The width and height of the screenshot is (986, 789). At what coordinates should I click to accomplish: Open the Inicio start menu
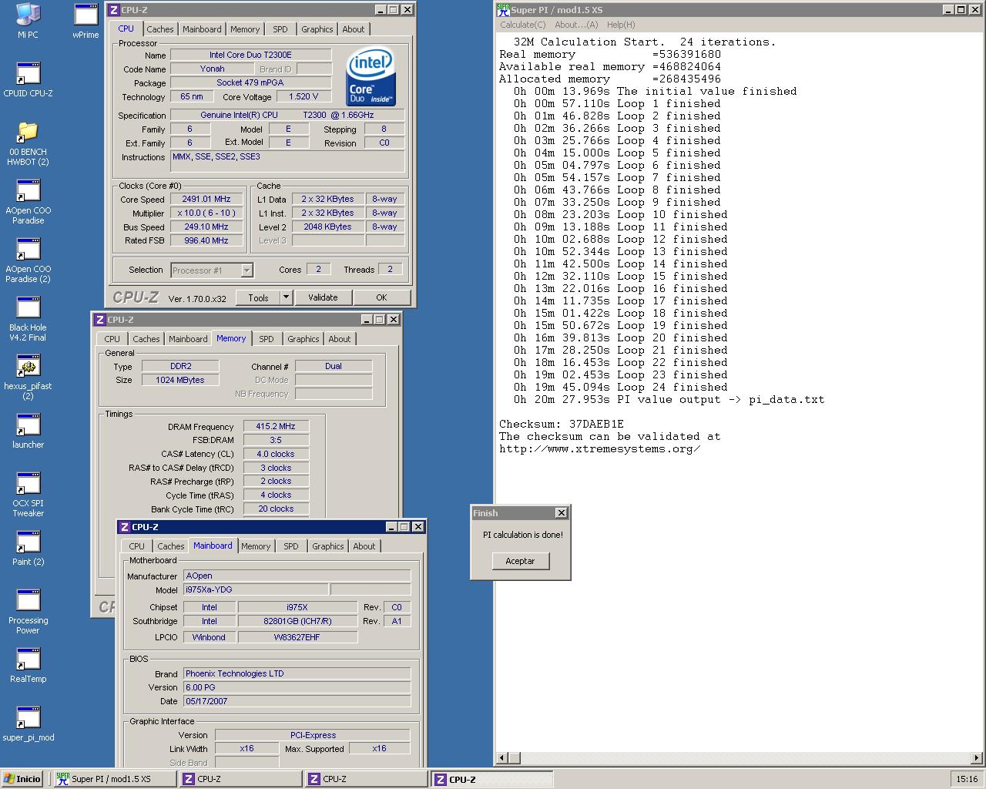(x=22, y=779)
